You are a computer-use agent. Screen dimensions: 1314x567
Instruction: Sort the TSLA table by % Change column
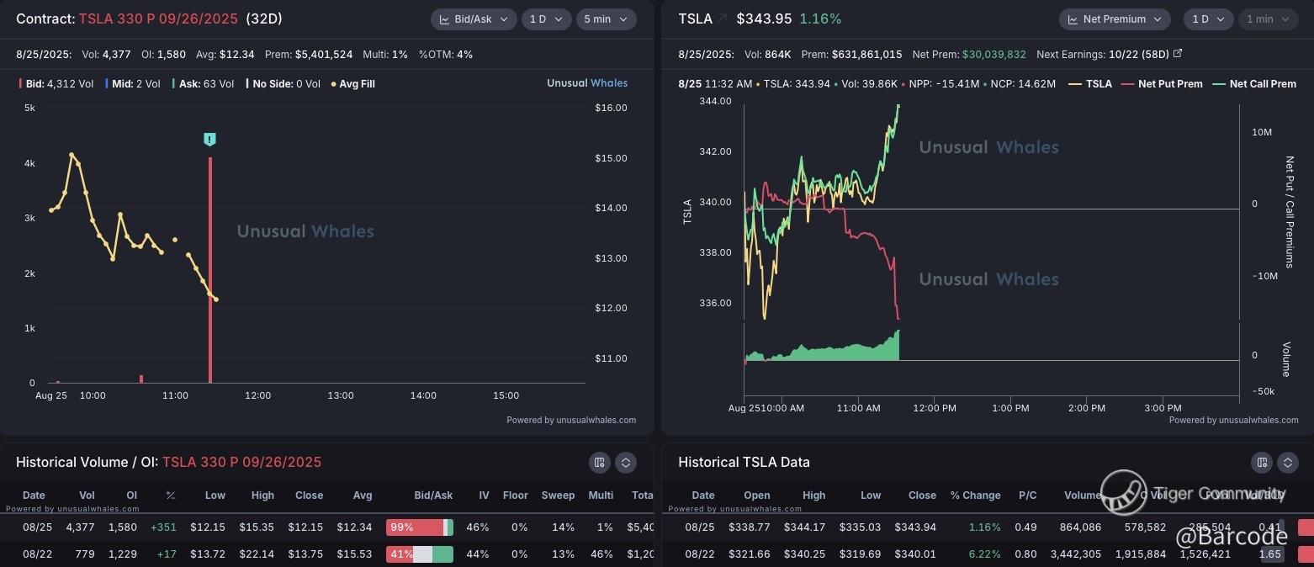(x=975, y=495)
